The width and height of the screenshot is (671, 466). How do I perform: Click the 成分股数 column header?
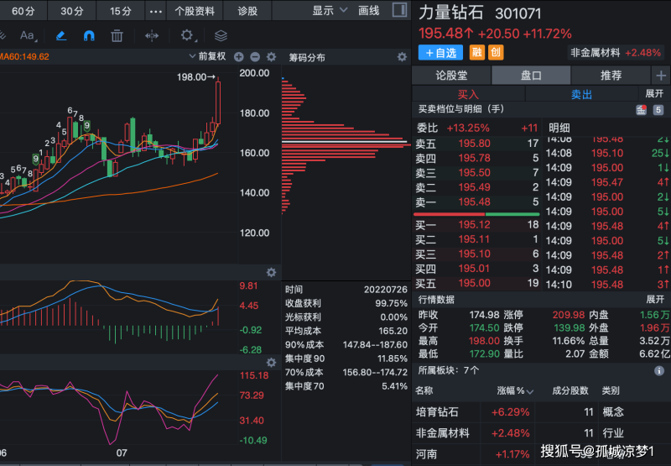570,390
